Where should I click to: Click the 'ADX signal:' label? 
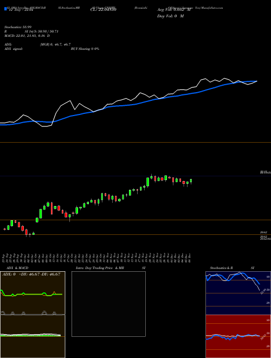click(14, 49)
